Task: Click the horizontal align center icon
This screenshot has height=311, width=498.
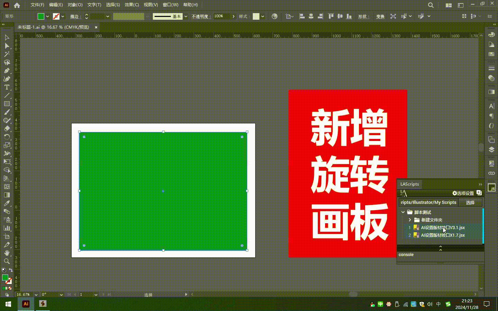Action: pyautogui.click(x=310, y=16)
